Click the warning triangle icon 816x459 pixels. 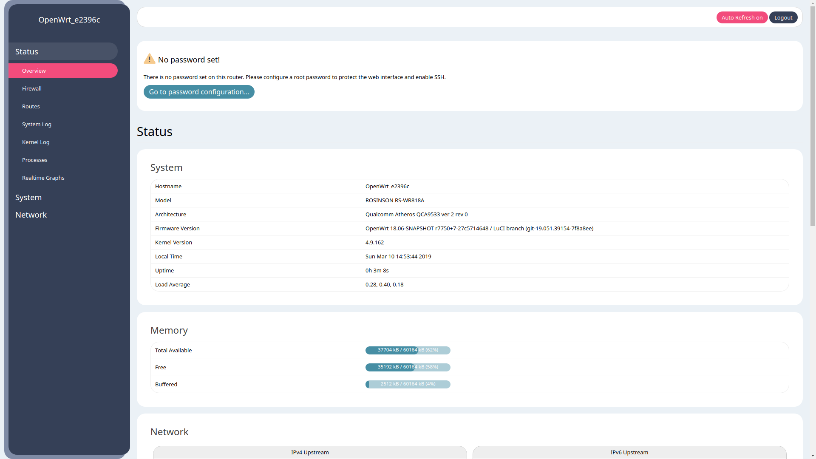pos(149,59)
